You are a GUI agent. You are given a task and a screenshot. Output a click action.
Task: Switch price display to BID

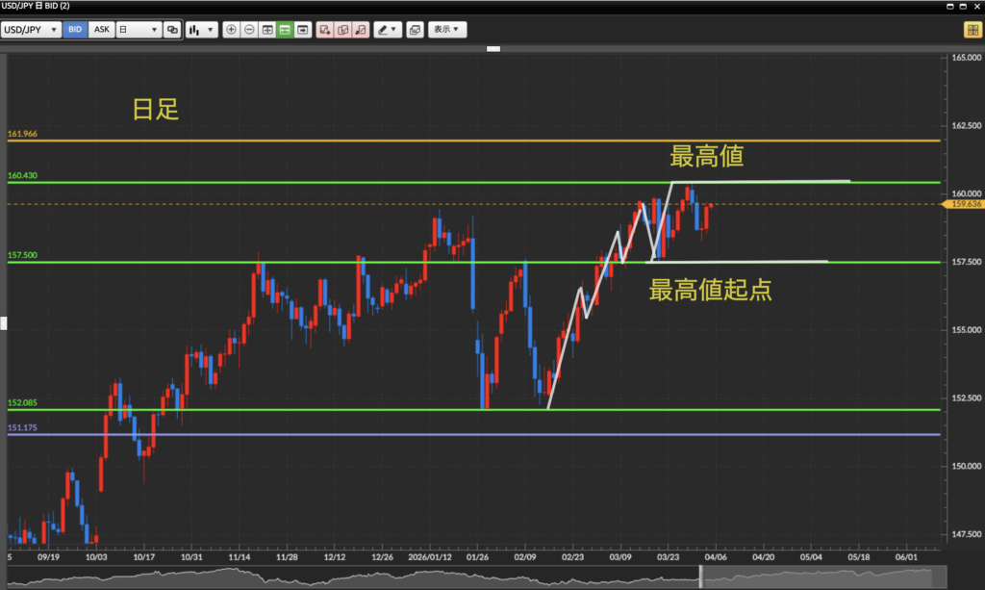[75, 30]
